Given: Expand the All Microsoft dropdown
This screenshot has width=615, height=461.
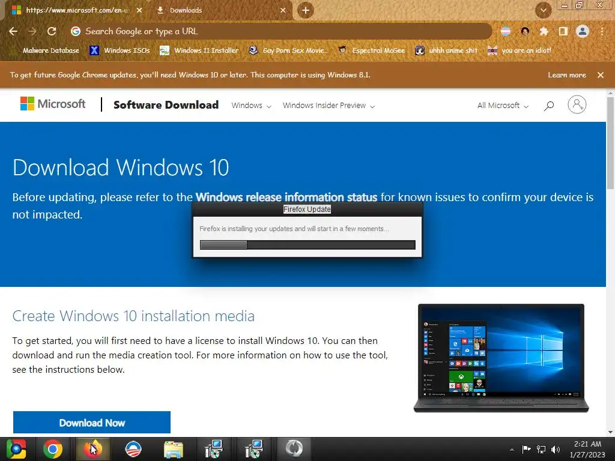Looking at the screenshot, I should pyautogui.click(x=503, y=106).
